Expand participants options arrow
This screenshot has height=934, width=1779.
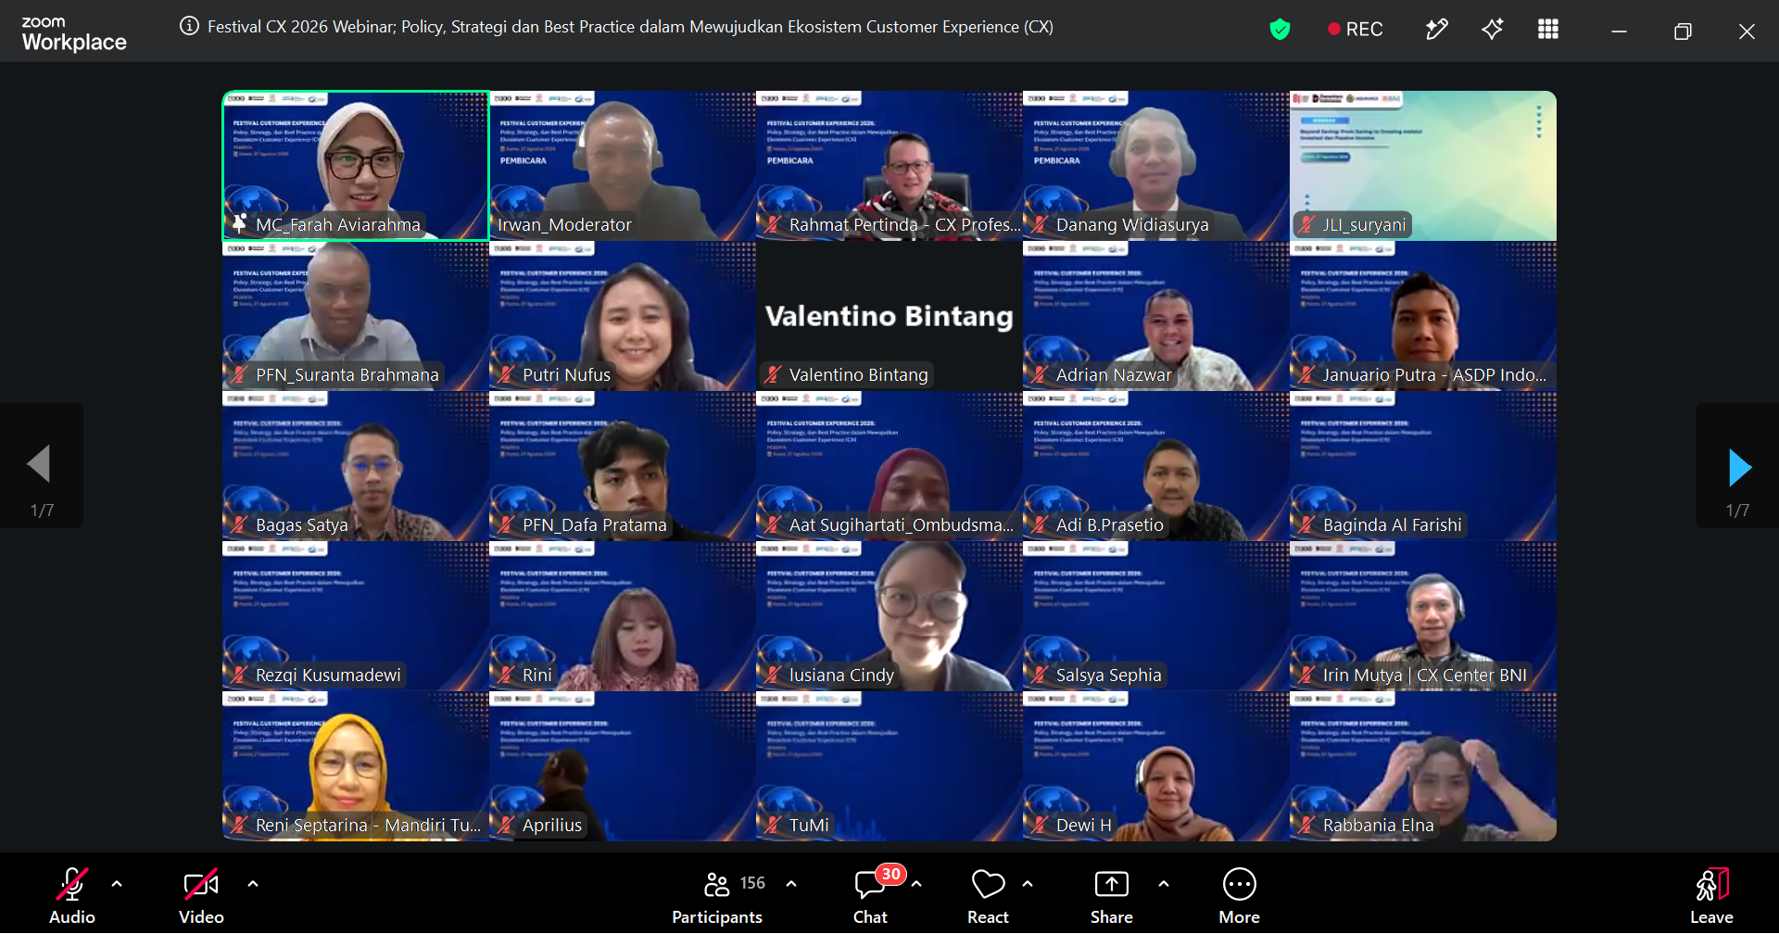tap(791, 884)
